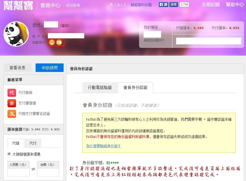
Task: Switch to the 代付 exchange tab
Action: (33, 143)
